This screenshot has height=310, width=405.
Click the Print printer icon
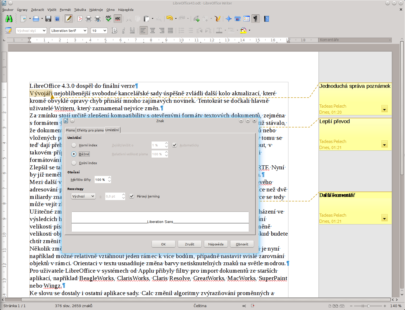point(89,19)
